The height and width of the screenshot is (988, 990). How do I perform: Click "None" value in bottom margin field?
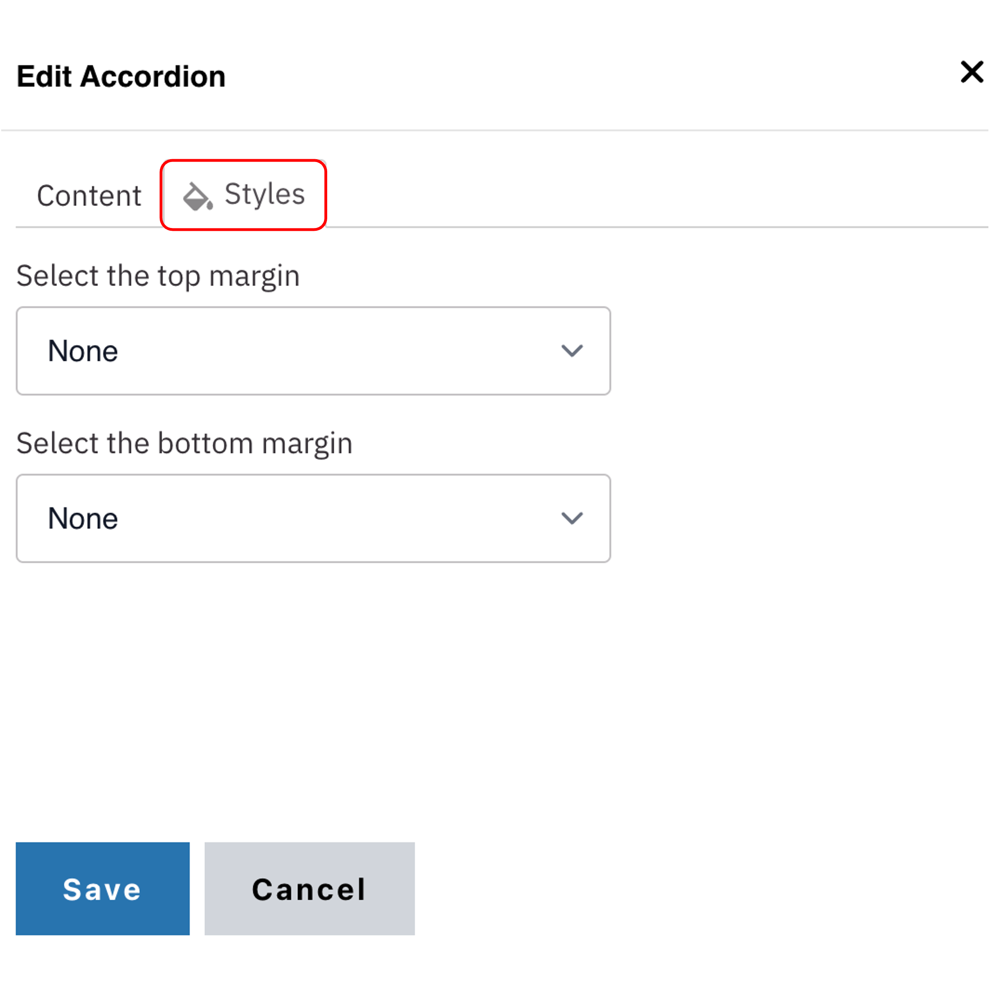point(83,518)
